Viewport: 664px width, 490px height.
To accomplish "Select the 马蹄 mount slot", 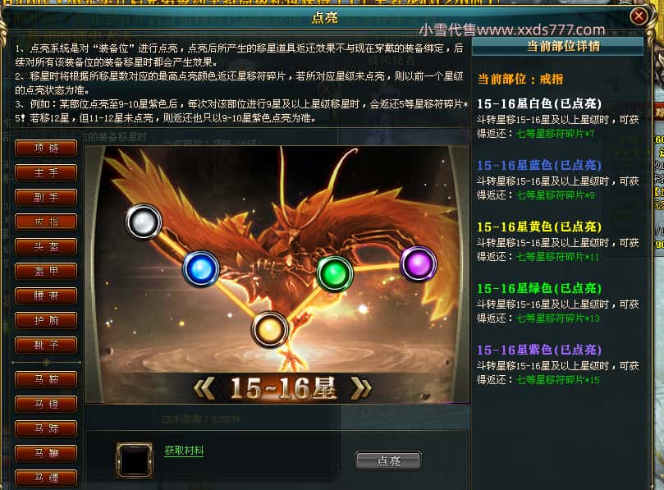I will pos(46,428).
